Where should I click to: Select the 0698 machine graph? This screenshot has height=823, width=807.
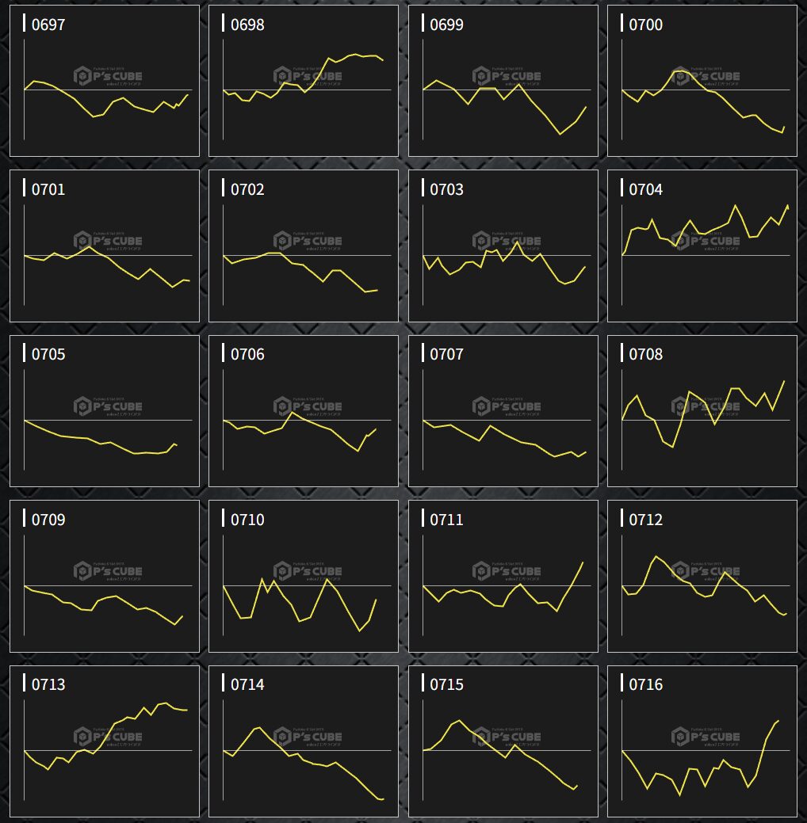coord(304,81)
